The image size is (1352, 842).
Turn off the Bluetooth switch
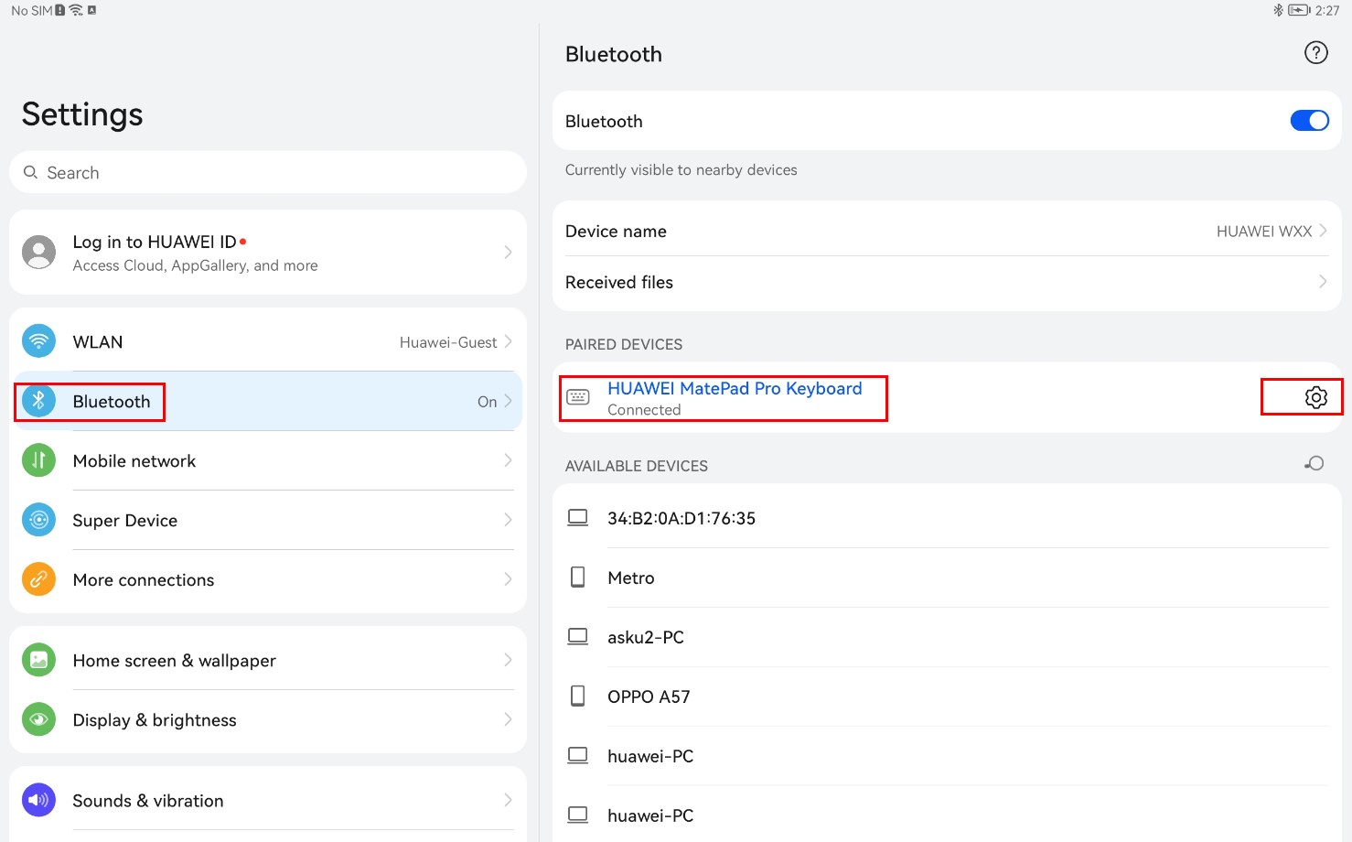click(1309, 121)
